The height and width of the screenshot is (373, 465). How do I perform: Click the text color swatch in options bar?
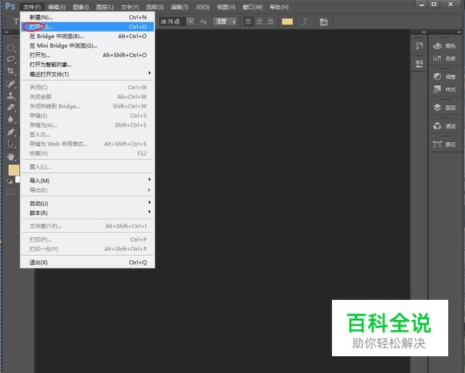[287, 21]
